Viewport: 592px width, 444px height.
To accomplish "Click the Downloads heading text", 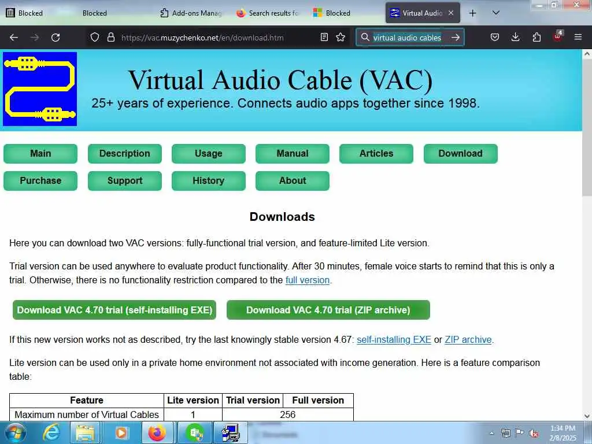I will point(282,217).
